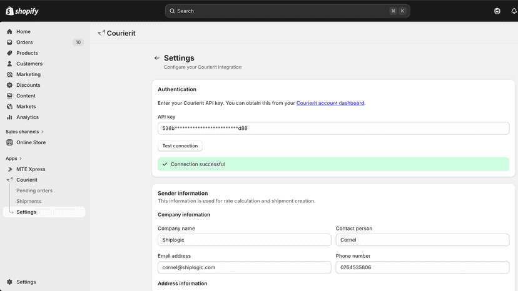Viewport: 518px width, 291px height.
Task: Click the Test connection button
Action: click(180, 146)
